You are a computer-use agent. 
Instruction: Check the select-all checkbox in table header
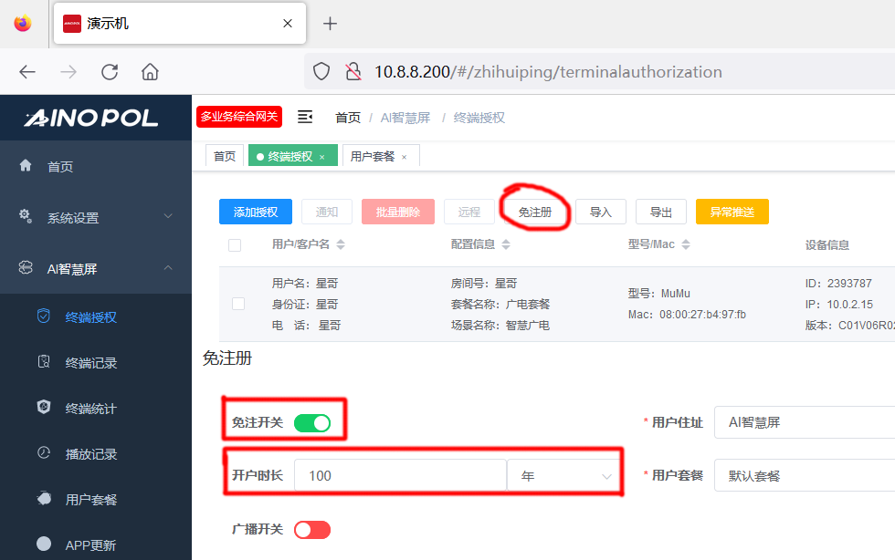coord(235,245)
